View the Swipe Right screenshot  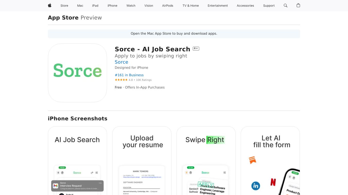pos(206,161)
